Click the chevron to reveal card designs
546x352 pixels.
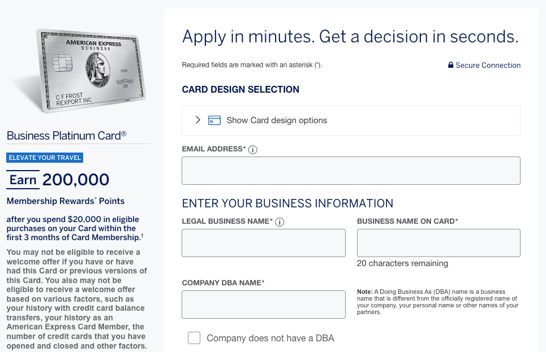(198, 120)
